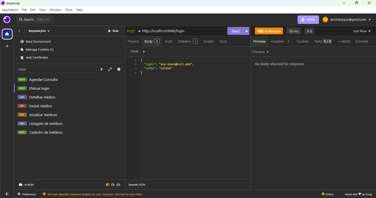Toggle sidebar icon at bottom left

7,194
